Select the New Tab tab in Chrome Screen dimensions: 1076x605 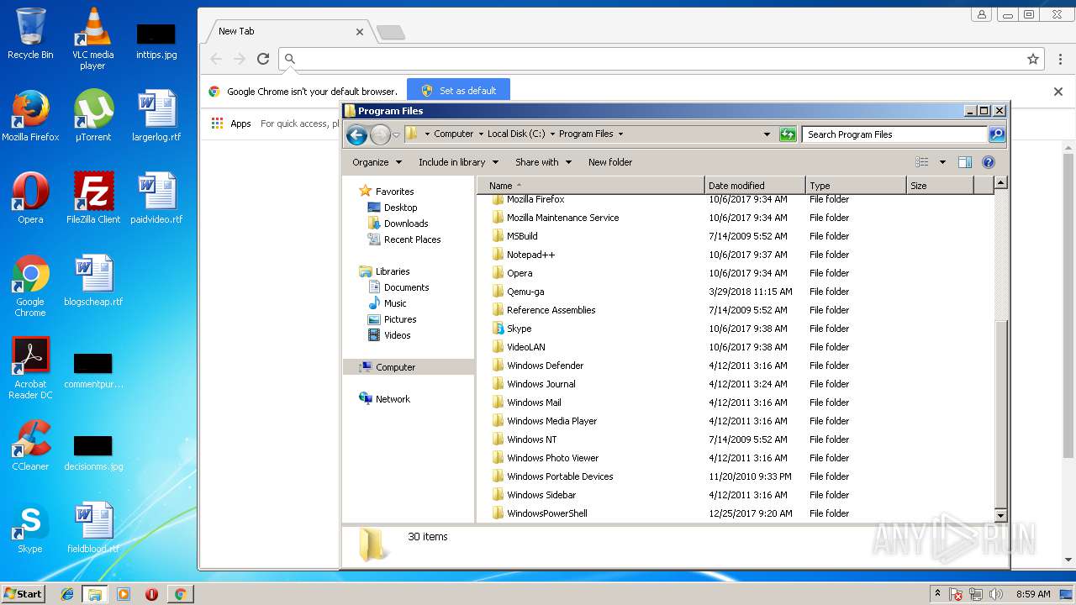click(286, 31)
